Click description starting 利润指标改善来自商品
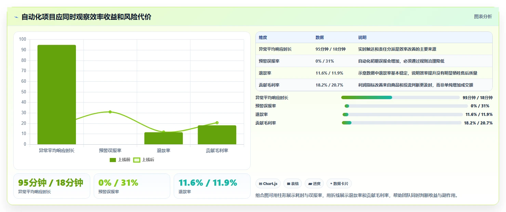This screenshot has height=212, width=506. click(x=416, y=85)
